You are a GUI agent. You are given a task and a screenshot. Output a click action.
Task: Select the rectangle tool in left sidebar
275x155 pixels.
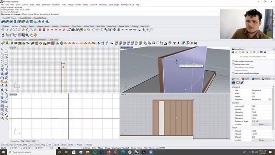point(6,62)
